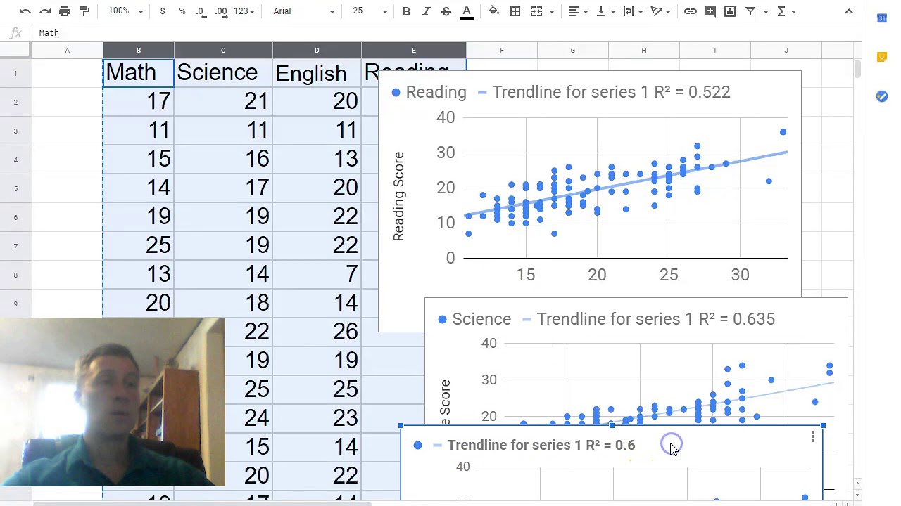
Task: Merge the selected cells
Action: pyautogui.click(x=536, y=11)
